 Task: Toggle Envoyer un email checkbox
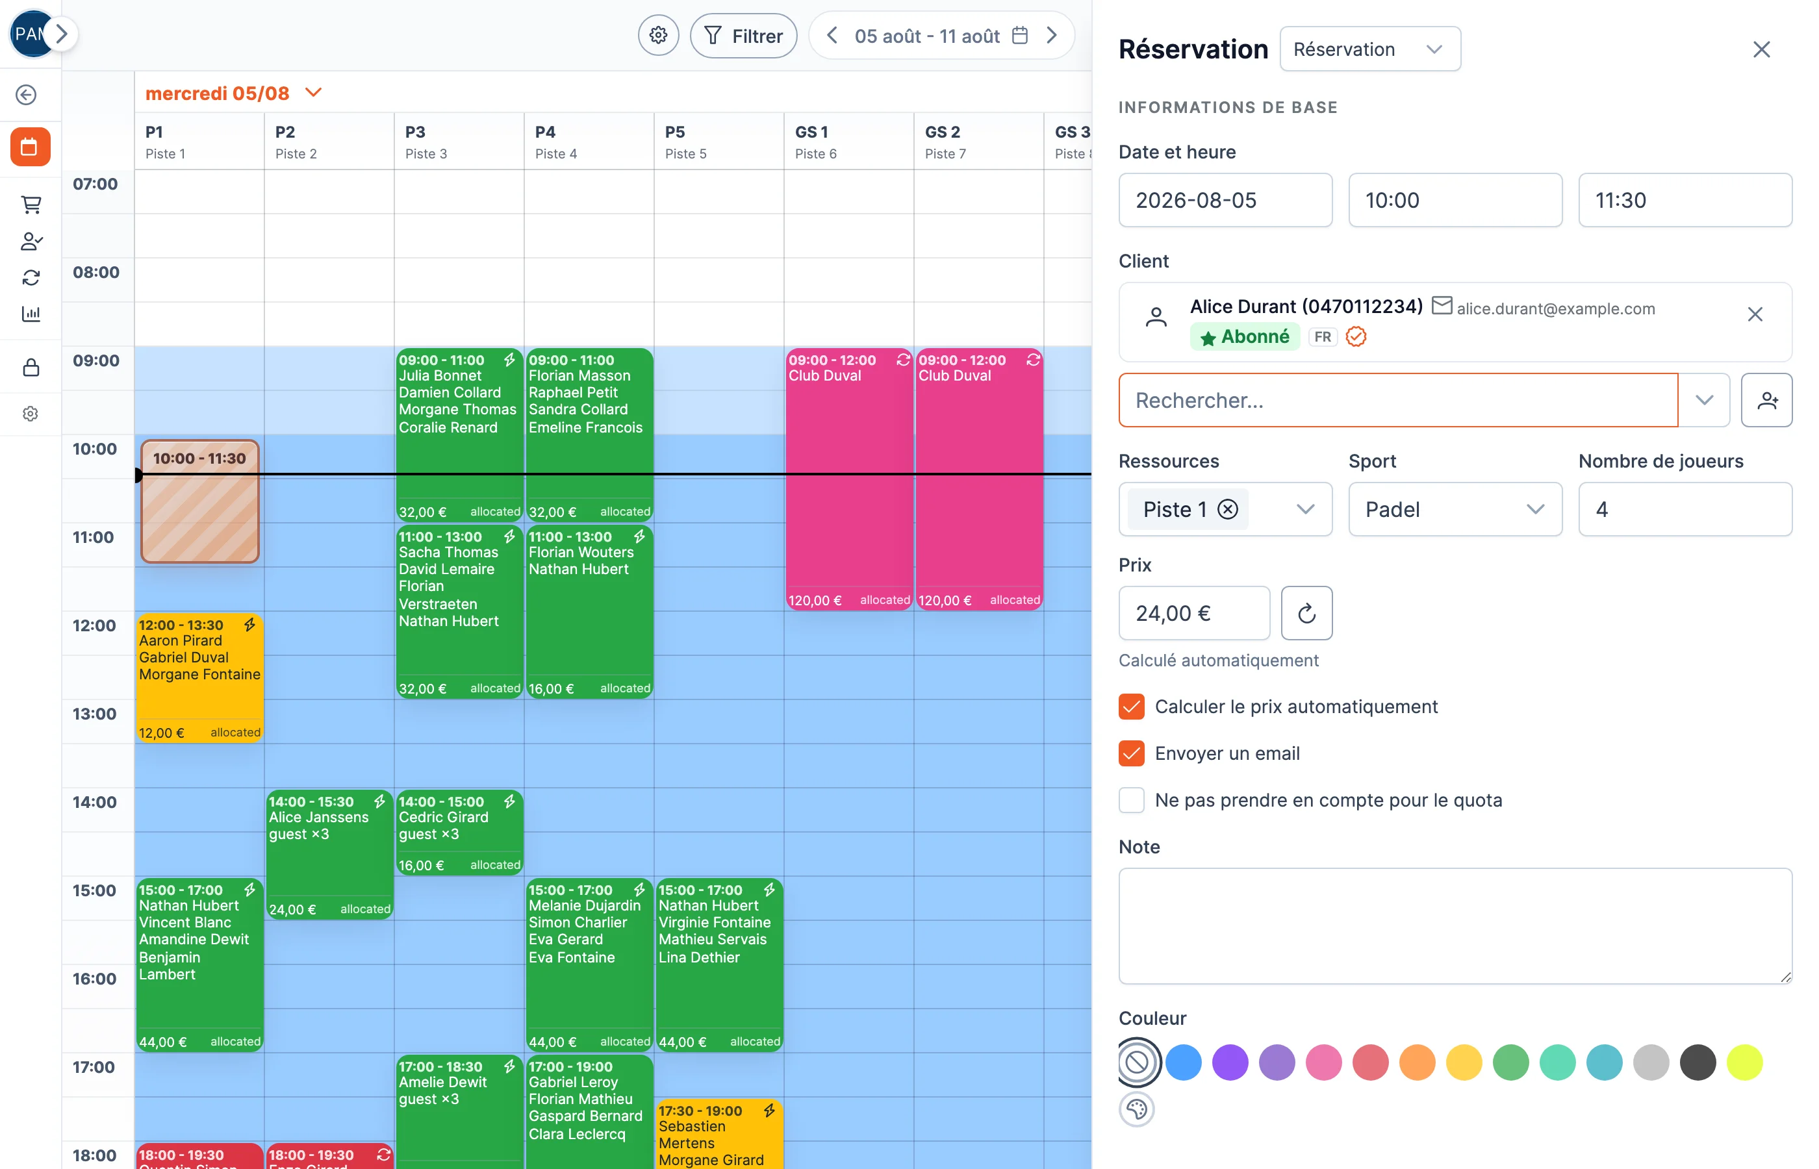point(1131,753)
